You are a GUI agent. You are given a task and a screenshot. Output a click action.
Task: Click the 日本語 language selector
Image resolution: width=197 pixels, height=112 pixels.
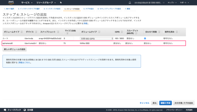[30, 110]
